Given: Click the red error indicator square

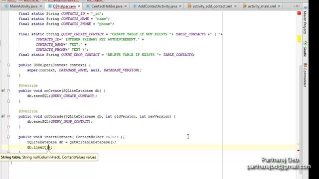Looking at the screenshot, I should point(299,13).
